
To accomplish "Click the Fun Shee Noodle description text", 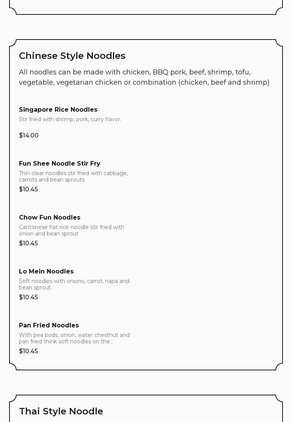I will click(x=73, y=176).
